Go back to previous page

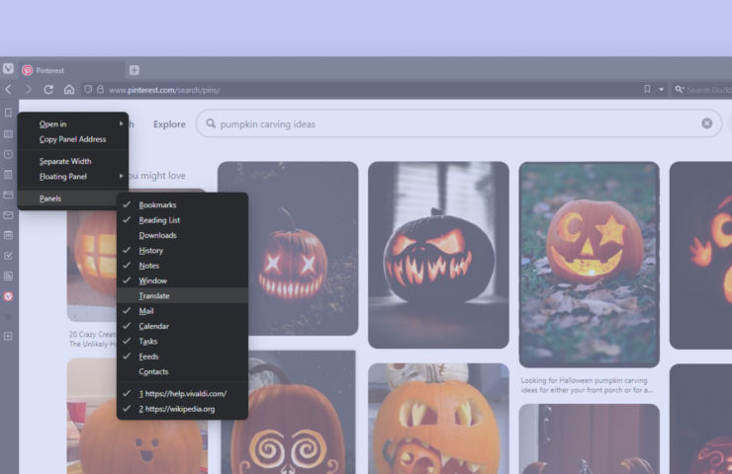coord(8,90)
